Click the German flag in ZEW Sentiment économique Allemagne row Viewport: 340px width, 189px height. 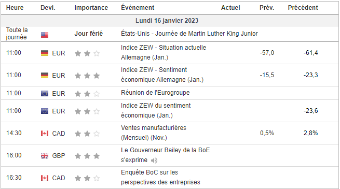[x=45, y=75]
